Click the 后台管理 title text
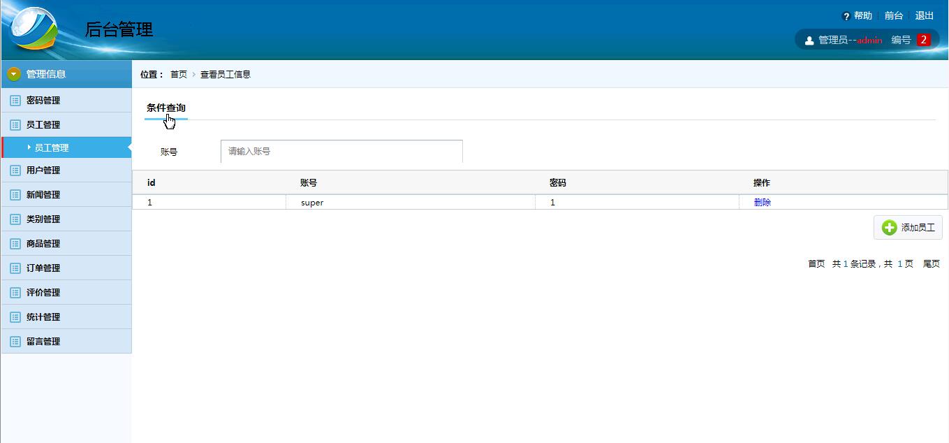The height and width of the screenshot is (443, 949). (x=119, y=29)
